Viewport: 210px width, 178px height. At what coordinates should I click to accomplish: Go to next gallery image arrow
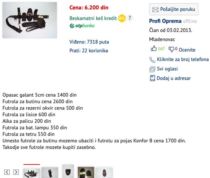tap(16, 172)
